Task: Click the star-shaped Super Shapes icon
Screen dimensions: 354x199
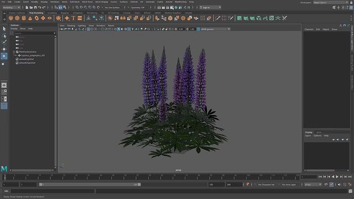Action: point(67,18)
